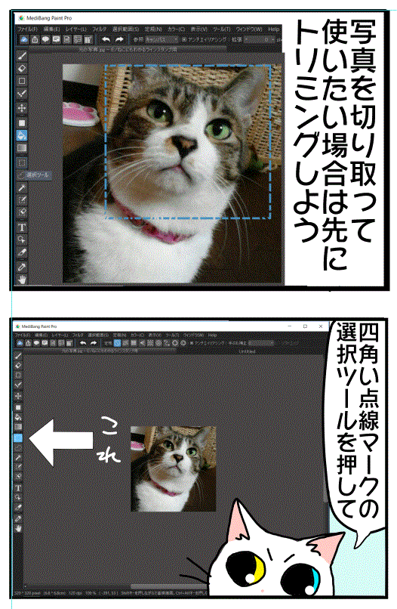Image resolution: width=397 pixels, height=609 pixels.
Task: Click the large cat photo on upper canvas
Action: point(172,173)
